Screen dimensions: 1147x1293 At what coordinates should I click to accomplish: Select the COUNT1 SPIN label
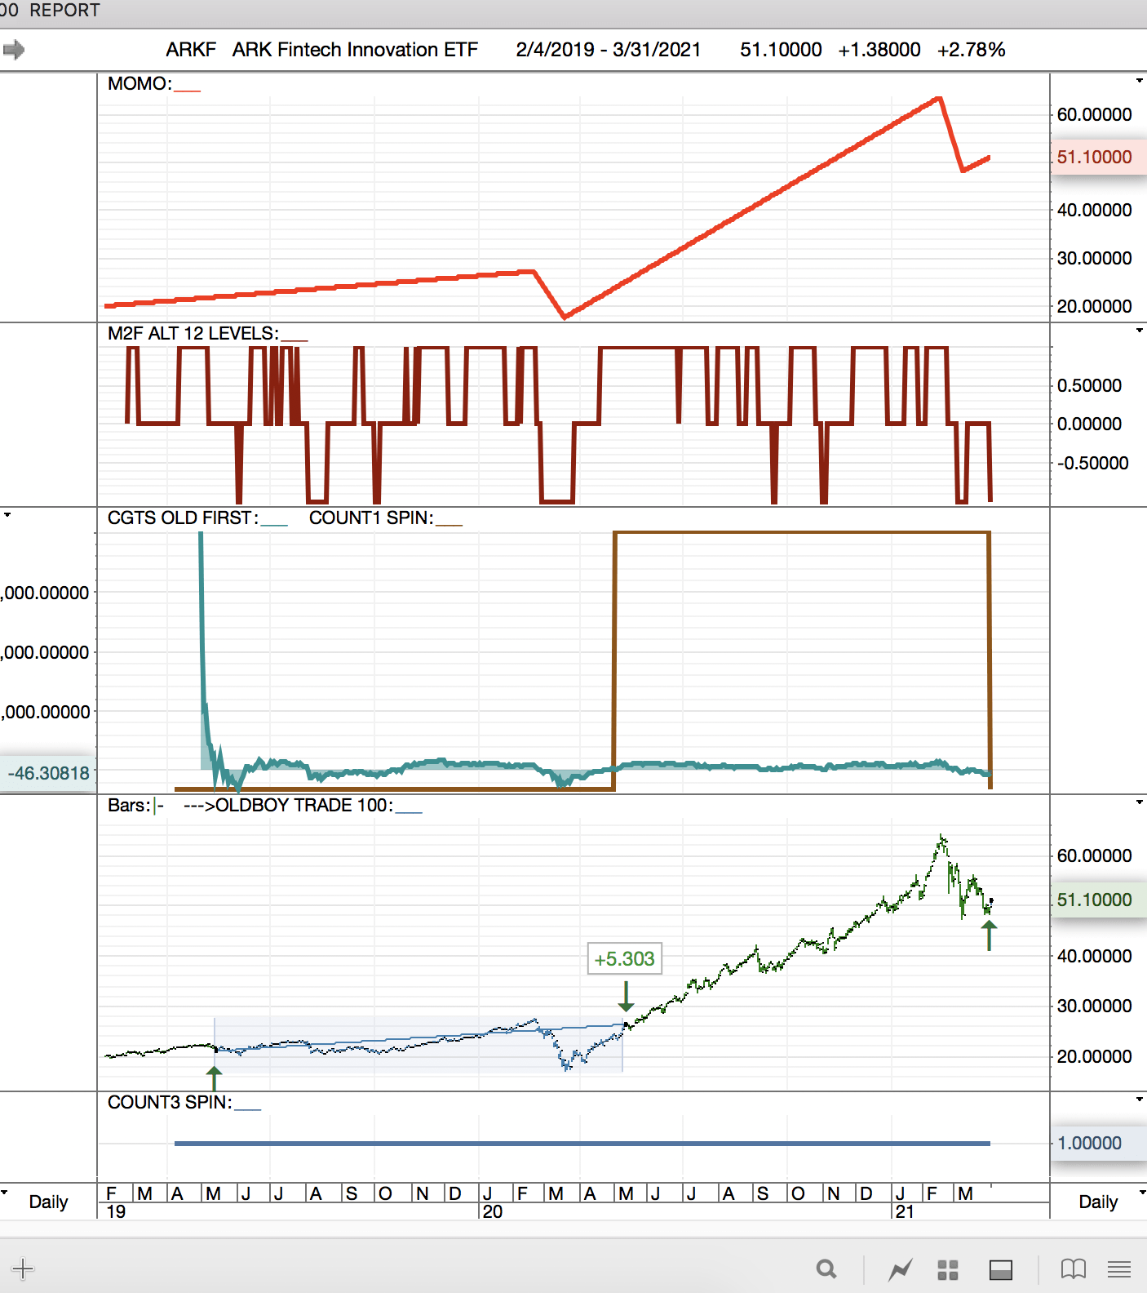pos(371,518)
